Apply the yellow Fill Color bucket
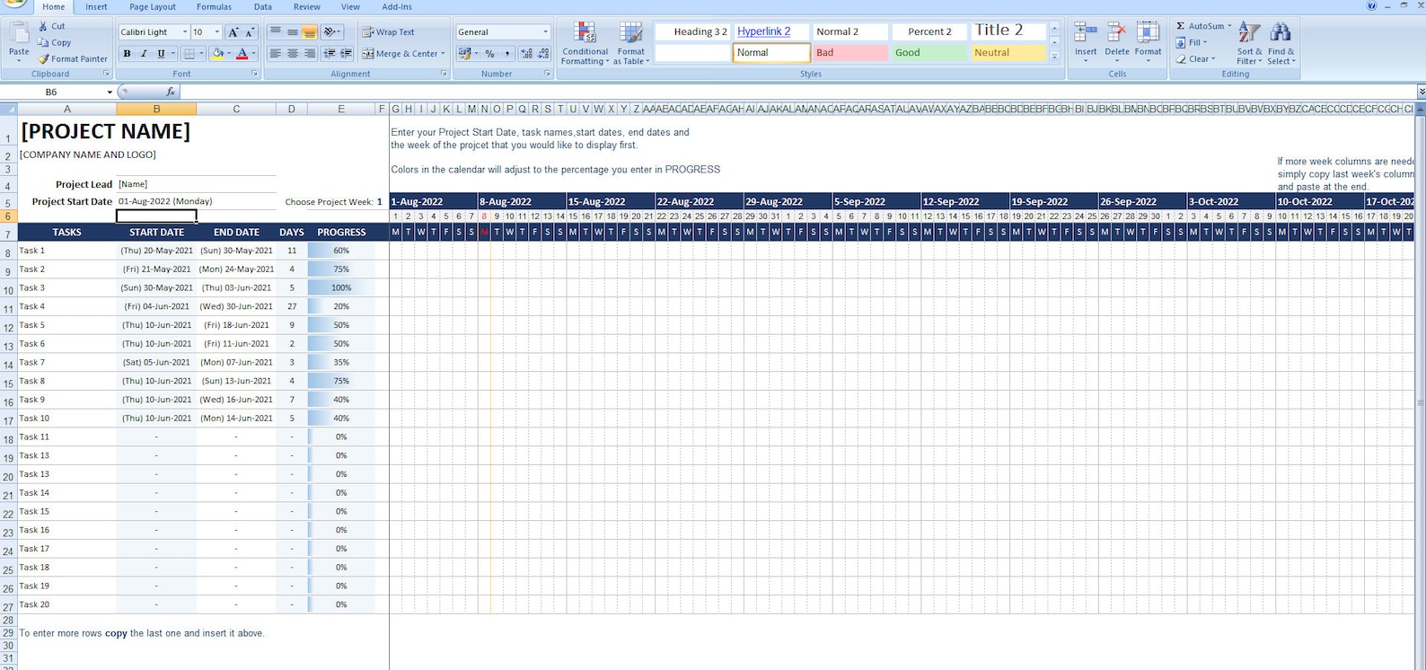The width and height of the screenshot is (1426, 670). point(217,54)
